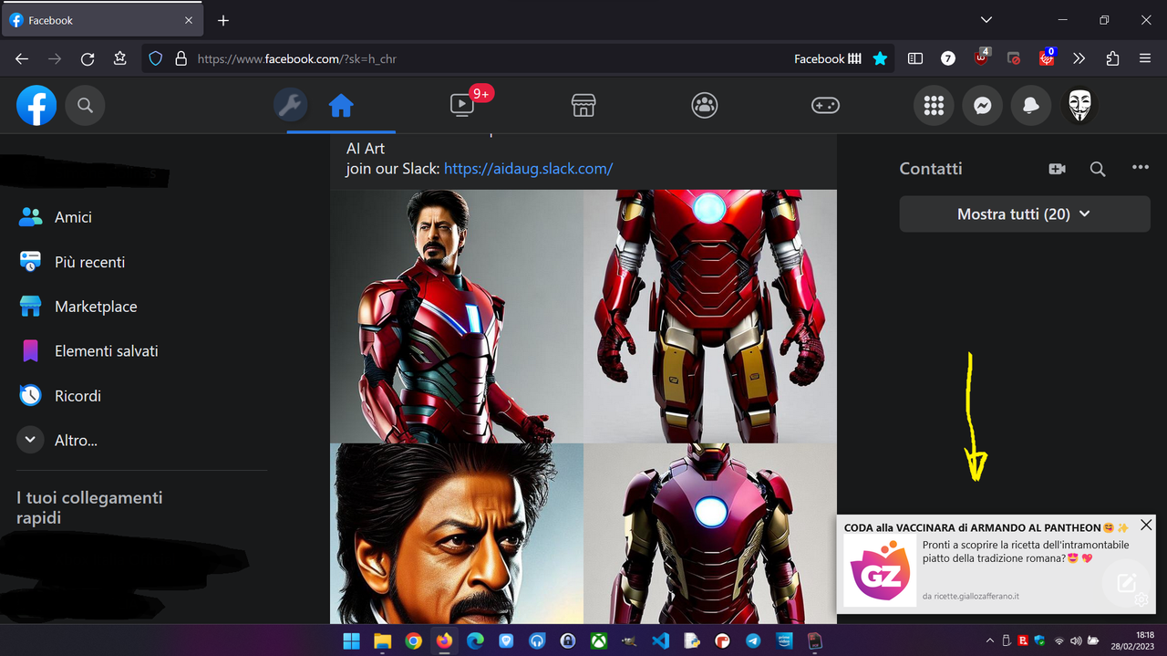The height and width of the screenshot is (656, 1167).
Task: Click the browser forward arrow
Action: (x=55, y=58)
